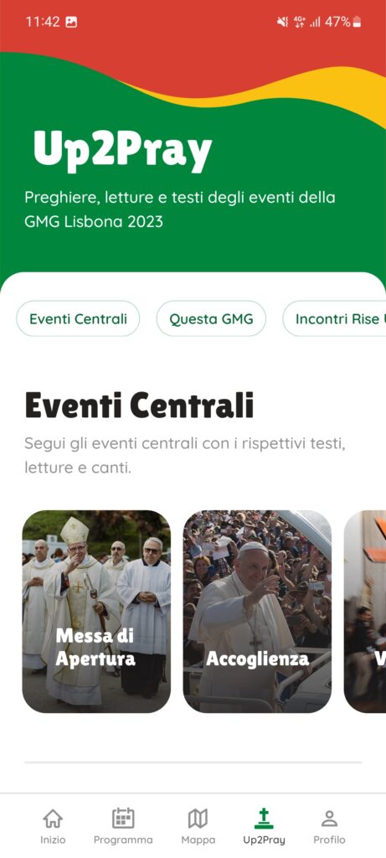Click the Up2Pray header title

click(122, 150)
